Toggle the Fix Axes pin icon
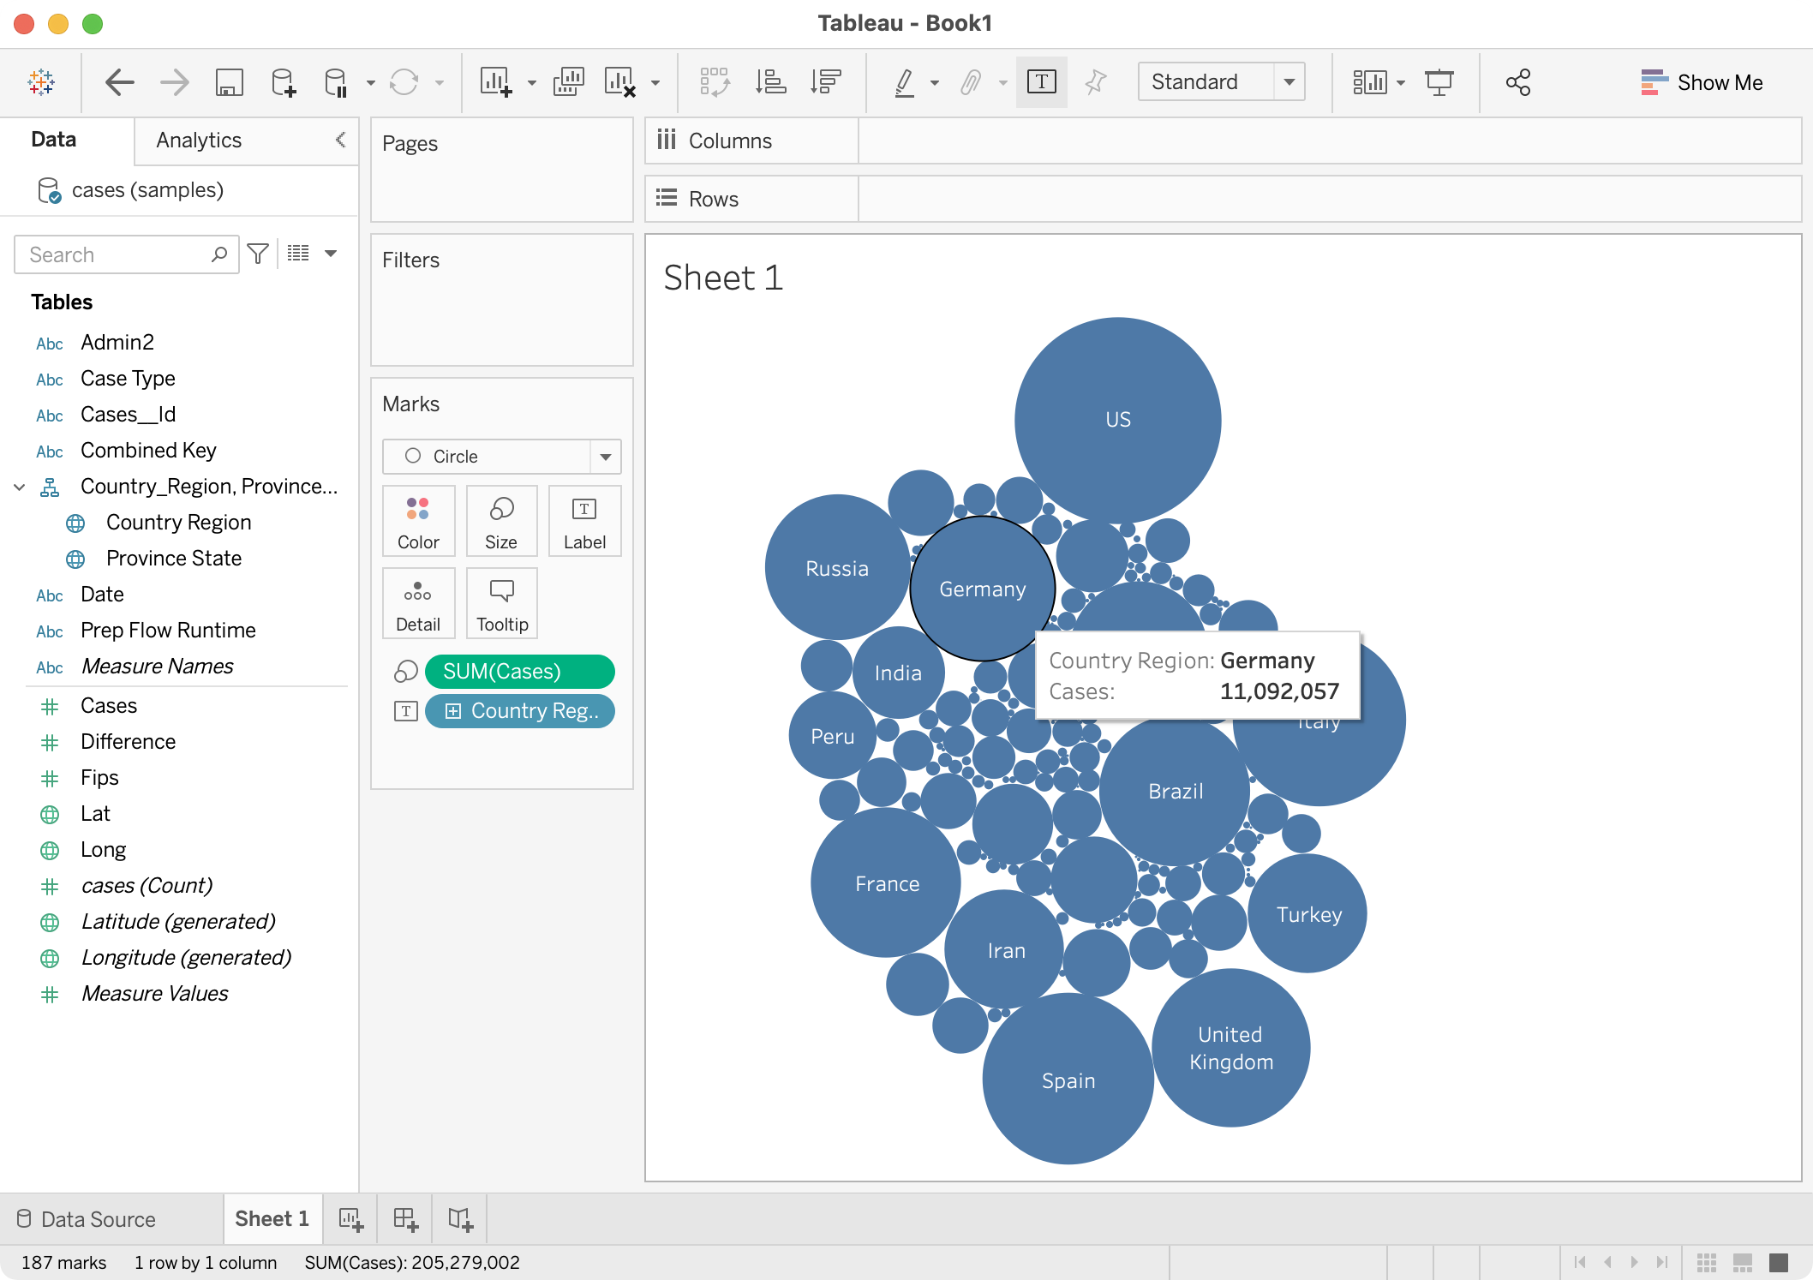This screenshot has width=1813, height=1280. 1095,82
